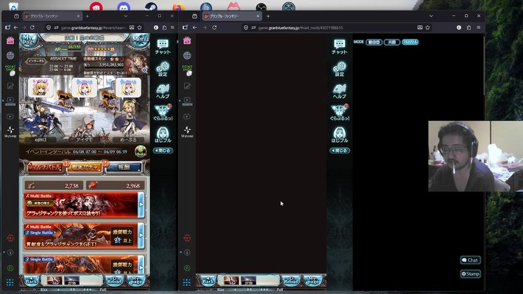This screenshot has height=294, width=523.
Task: Open ぐらぶるっ! icon in right window
Action: click(339, 113)
